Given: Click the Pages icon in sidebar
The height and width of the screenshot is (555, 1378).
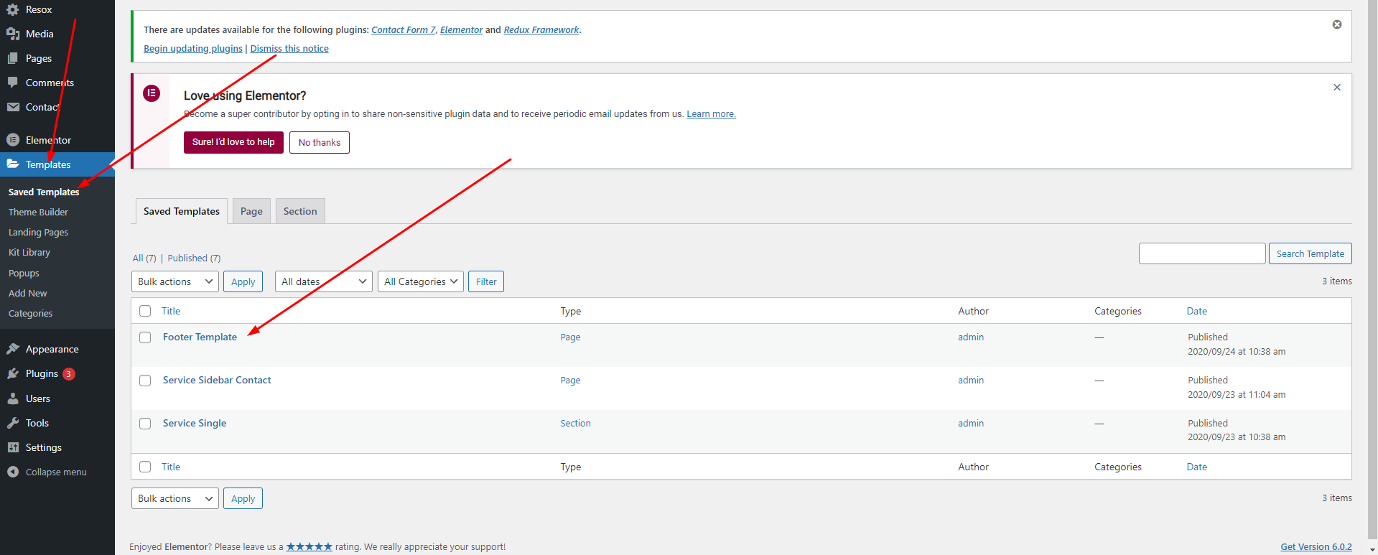Looking at the screenshot, I should 13,58.
